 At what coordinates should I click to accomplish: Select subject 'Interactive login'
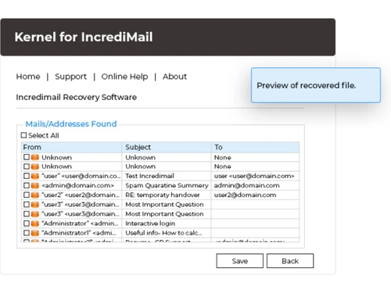tap(150, 223)
